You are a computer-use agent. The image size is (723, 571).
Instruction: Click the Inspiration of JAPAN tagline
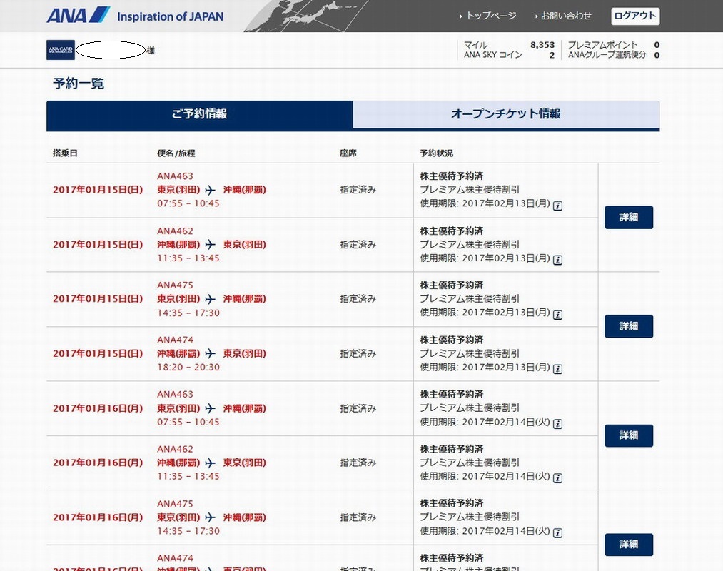tap(170, 16)
